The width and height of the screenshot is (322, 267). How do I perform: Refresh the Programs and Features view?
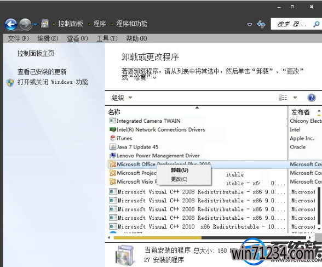click(261, 24)
